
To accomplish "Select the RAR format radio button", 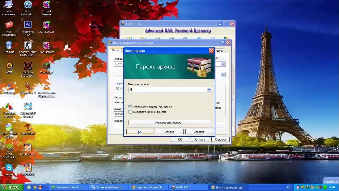I will click(x=118, y=88).
